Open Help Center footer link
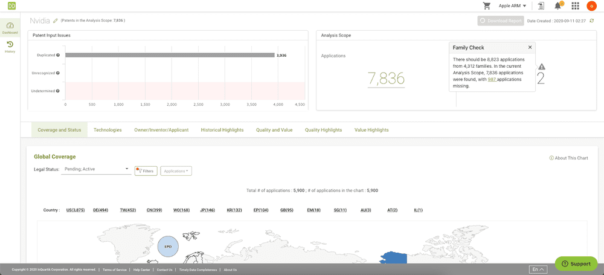Screen dimensions: 604x275 [x=141, y=270]
